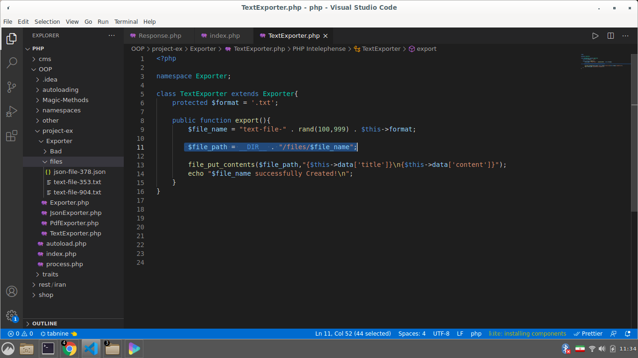
Task: Change line ending via LF status item
Action: tap(460, 334)
